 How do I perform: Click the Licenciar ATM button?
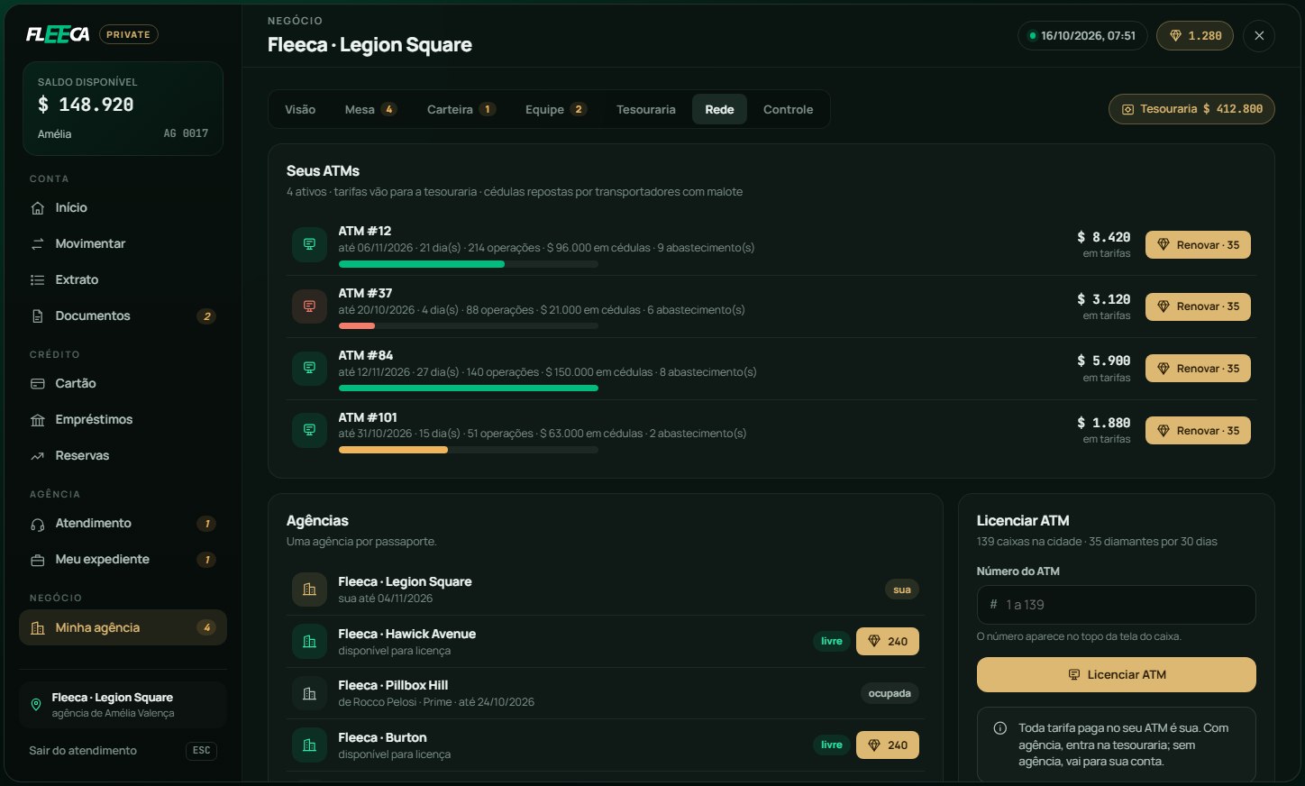coord(1117,674)
